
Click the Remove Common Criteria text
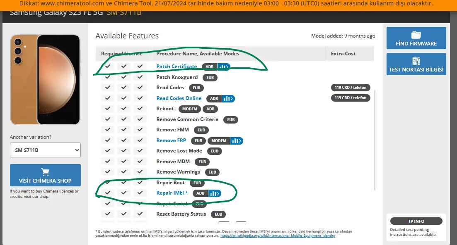[x=187, y=119]
